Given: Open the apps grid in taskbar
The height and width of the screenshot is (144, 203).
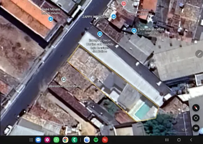Looking at the screenshot, I should [x=31, y=140].
